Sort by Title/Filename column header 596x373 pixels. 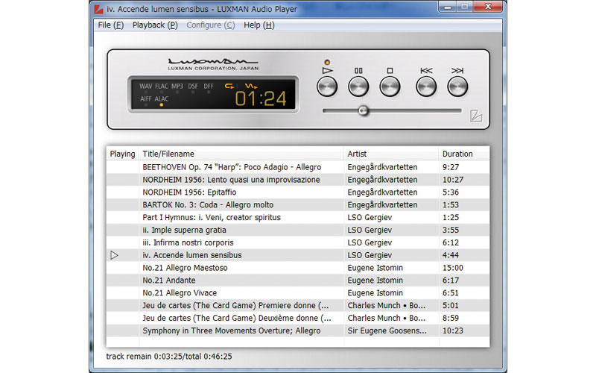(x=241, y=154)
